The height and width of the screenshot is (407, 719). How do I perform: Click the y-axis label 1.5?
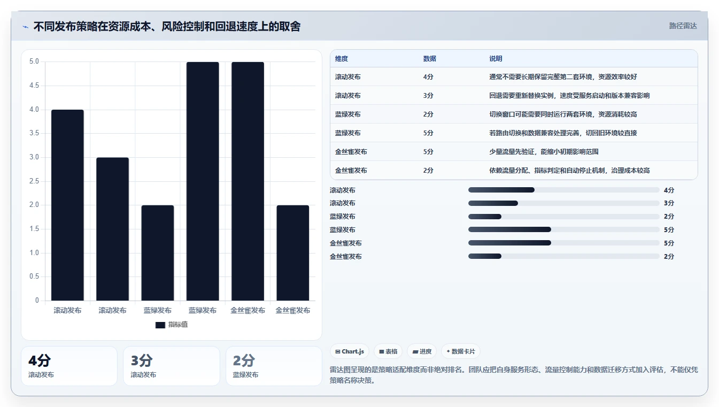tap(34, 229)
